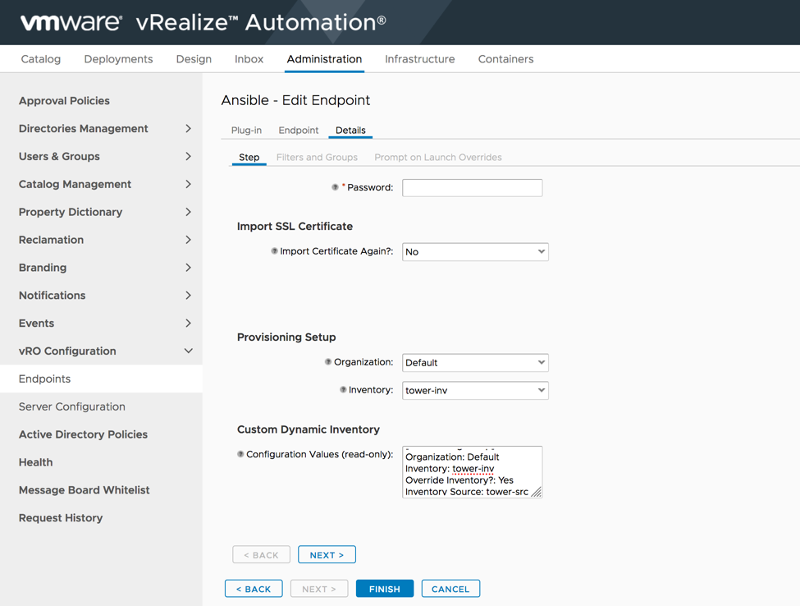Click info icon beside Configuration Values label
The image size is (800, 606).
pyautogui.click(x=240, y=454)
